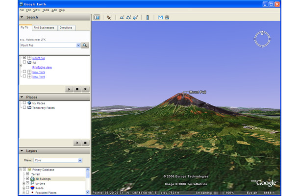Check the My Places checkbox
Screen dimensions: 299x196
(25, 102)
